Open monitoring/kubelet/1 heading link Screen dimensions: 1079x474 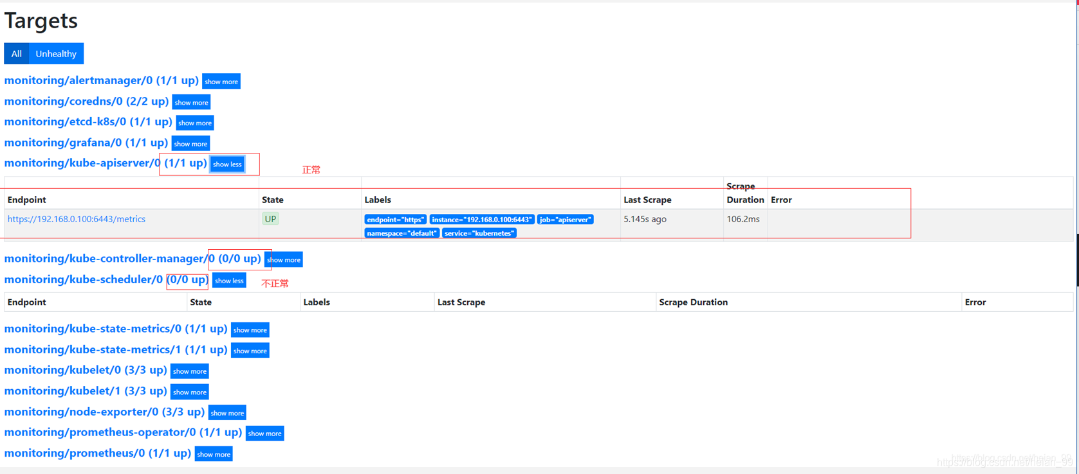(x=86, y=391)
